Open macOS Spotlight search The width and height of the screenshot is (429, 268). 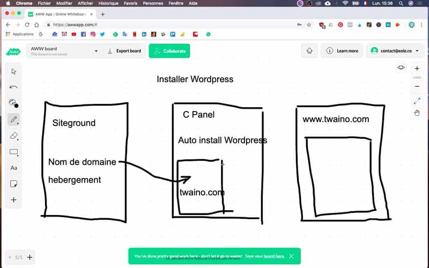(x=401, y=3)
